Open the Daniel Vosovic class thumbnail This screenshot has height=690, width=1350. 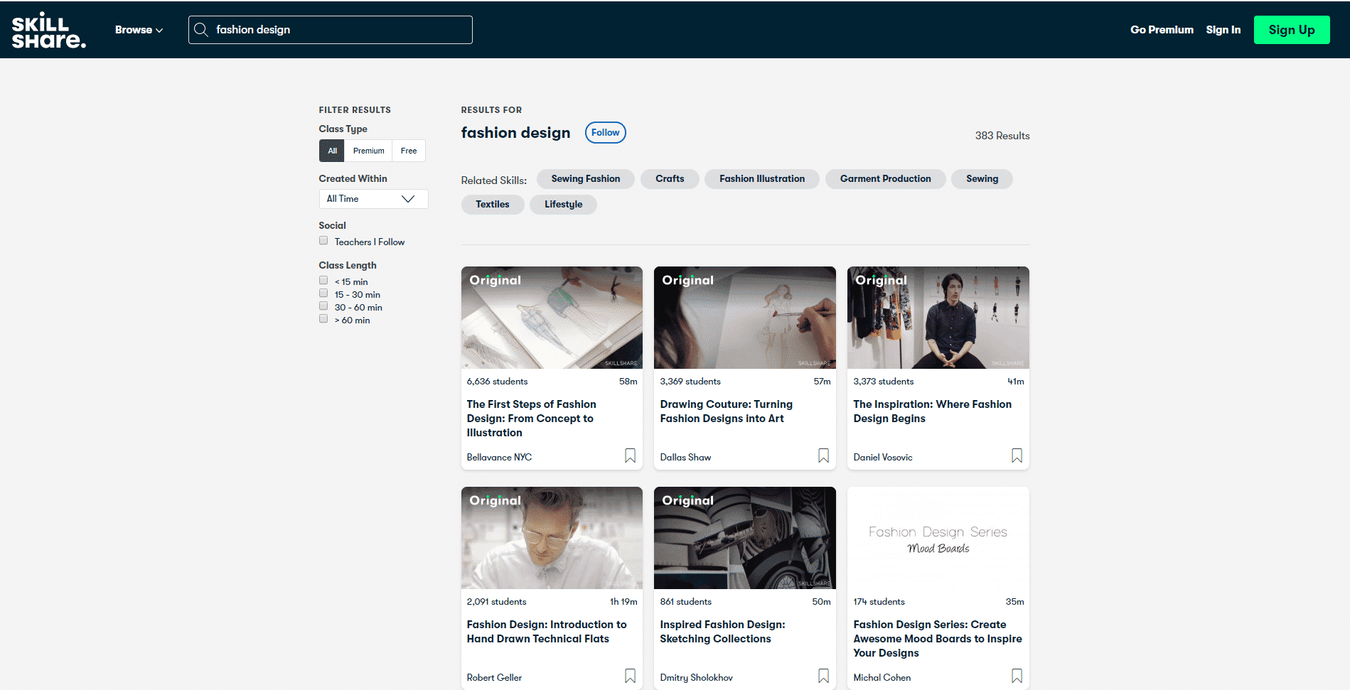tap(938, 318)
